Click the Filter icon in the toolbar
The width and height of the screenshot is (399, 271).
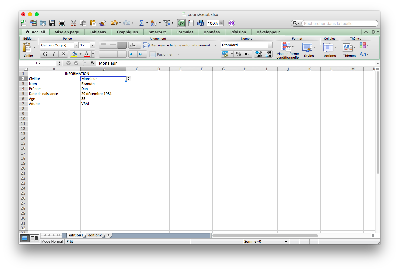point(167,23)
